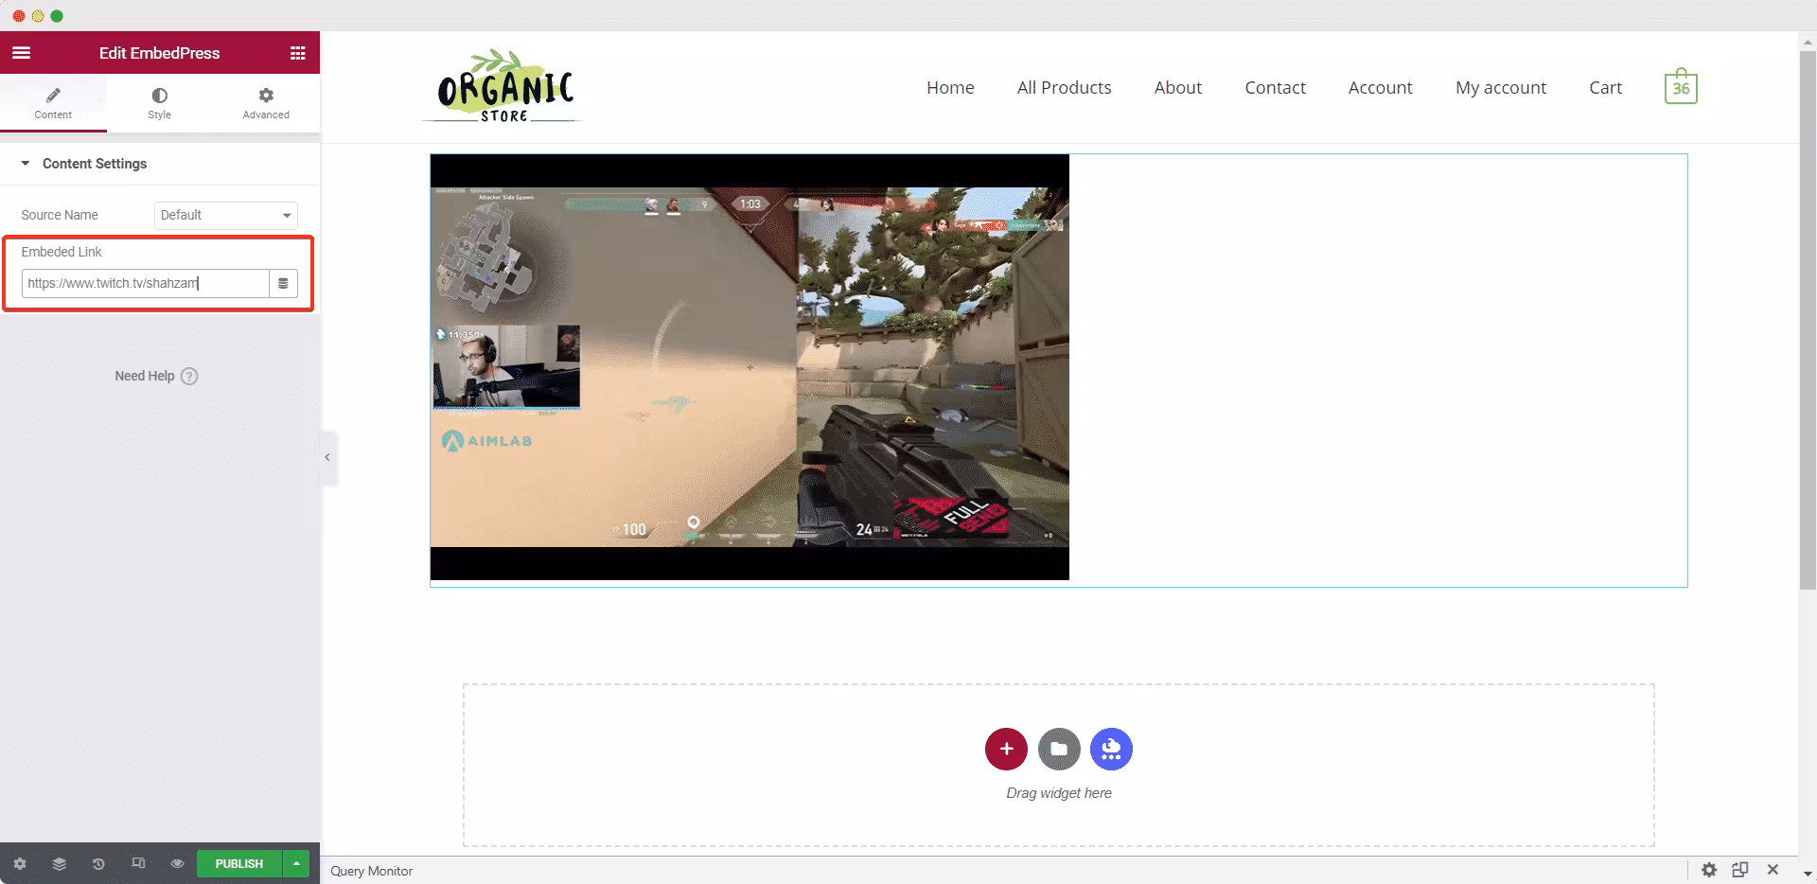Open the shopping bag showing 36
Screen dimensions: 1817x884
click(x=1681, y=86)
